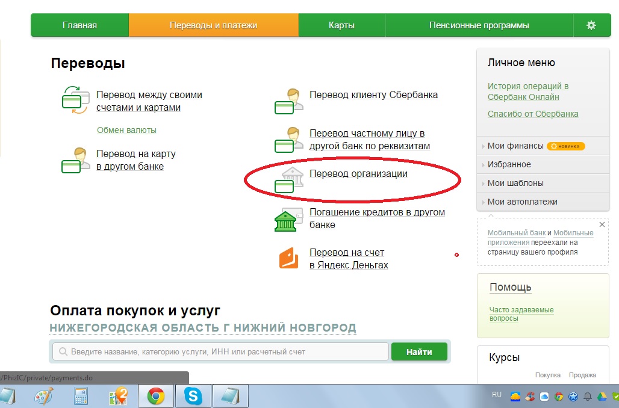Click the Покупка column label
This screenshot has width=619, height=408.
[548, 375]
